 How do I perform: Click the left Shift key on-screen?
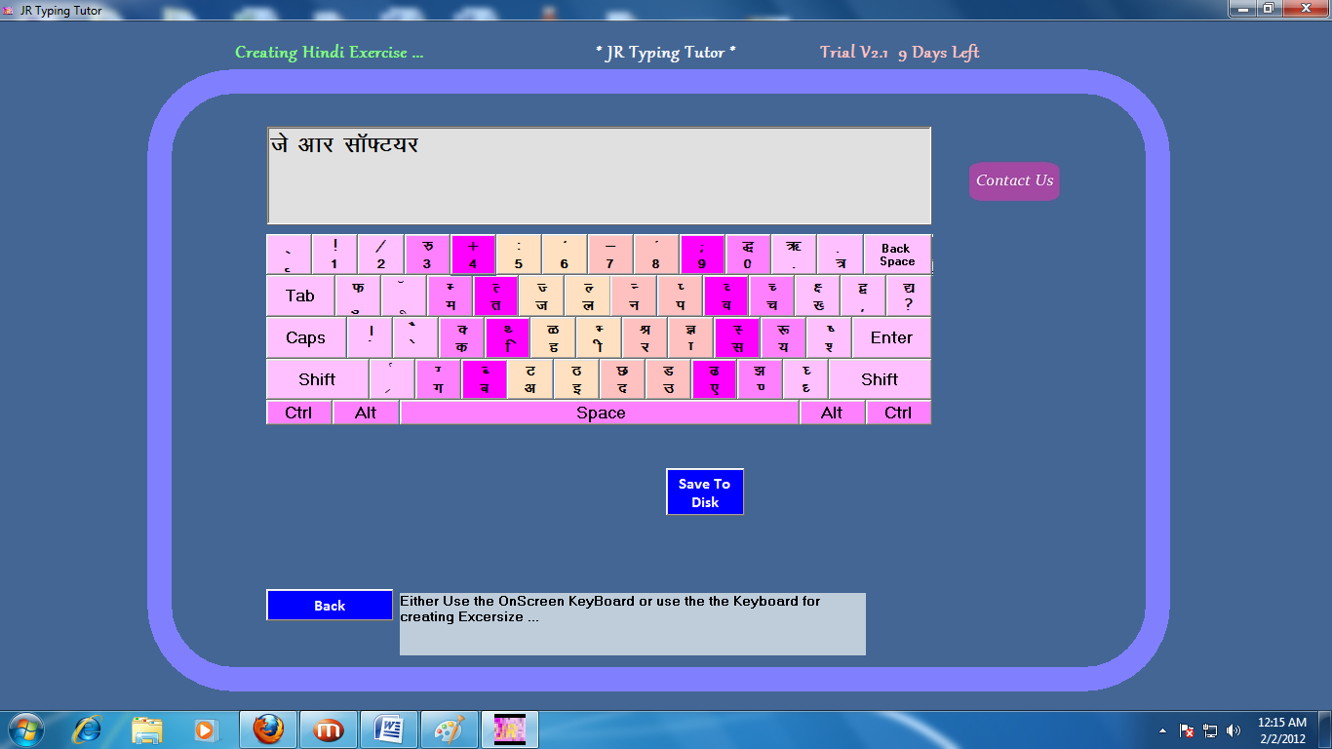[x=317, y=379]
